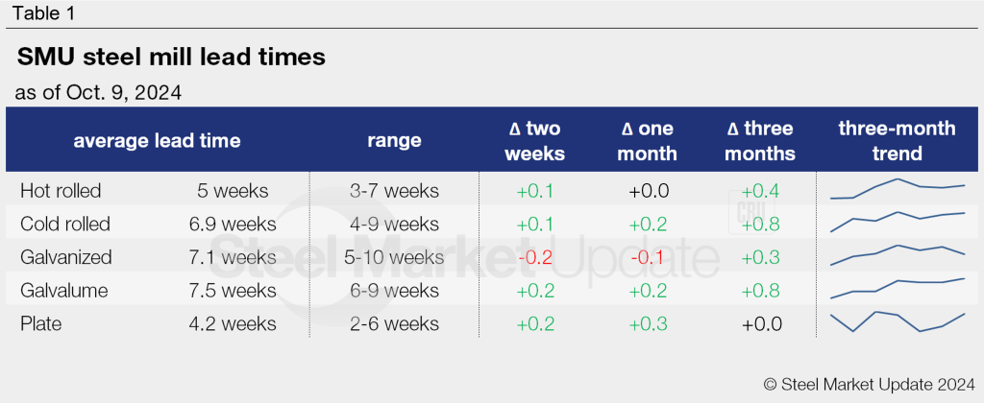Click the red -0.2 Galvanized two-week value
984x403 pixels.
[535, 257]
